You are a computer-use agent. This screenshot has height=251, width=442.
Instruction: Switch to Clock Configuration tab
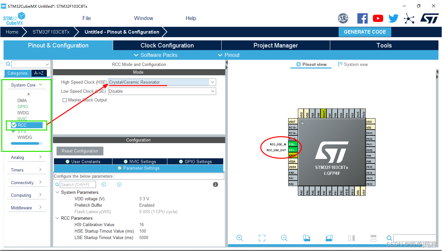pos(167,46)
